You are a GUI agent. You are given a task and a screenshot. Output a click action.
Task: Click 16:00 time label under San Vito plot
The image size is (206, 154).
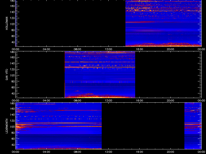coord(140,101)
